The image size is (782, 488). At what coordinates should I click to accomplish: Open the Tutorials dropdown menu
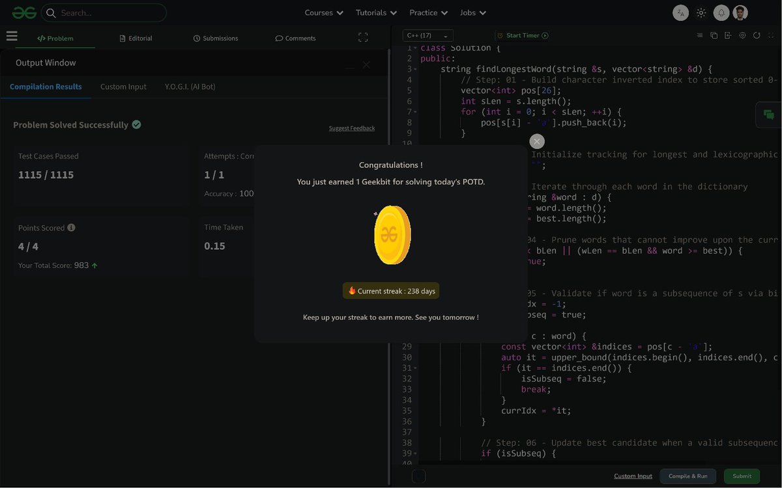tap(376, 12)
